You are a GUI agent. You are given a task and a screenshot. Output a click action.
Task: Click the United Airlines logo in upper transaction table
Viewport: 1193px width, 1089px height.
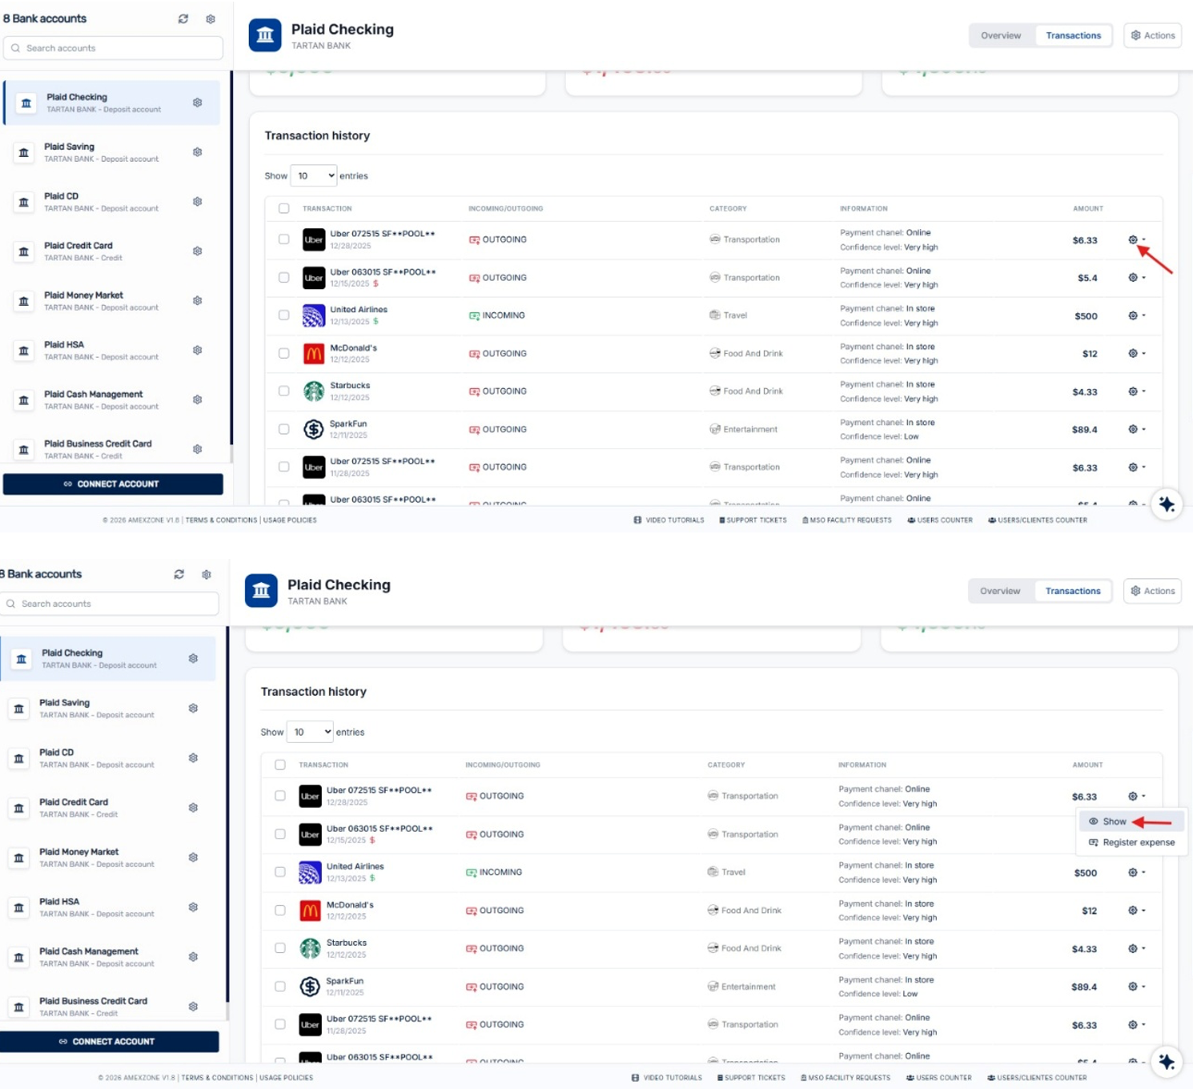[314, 315]
